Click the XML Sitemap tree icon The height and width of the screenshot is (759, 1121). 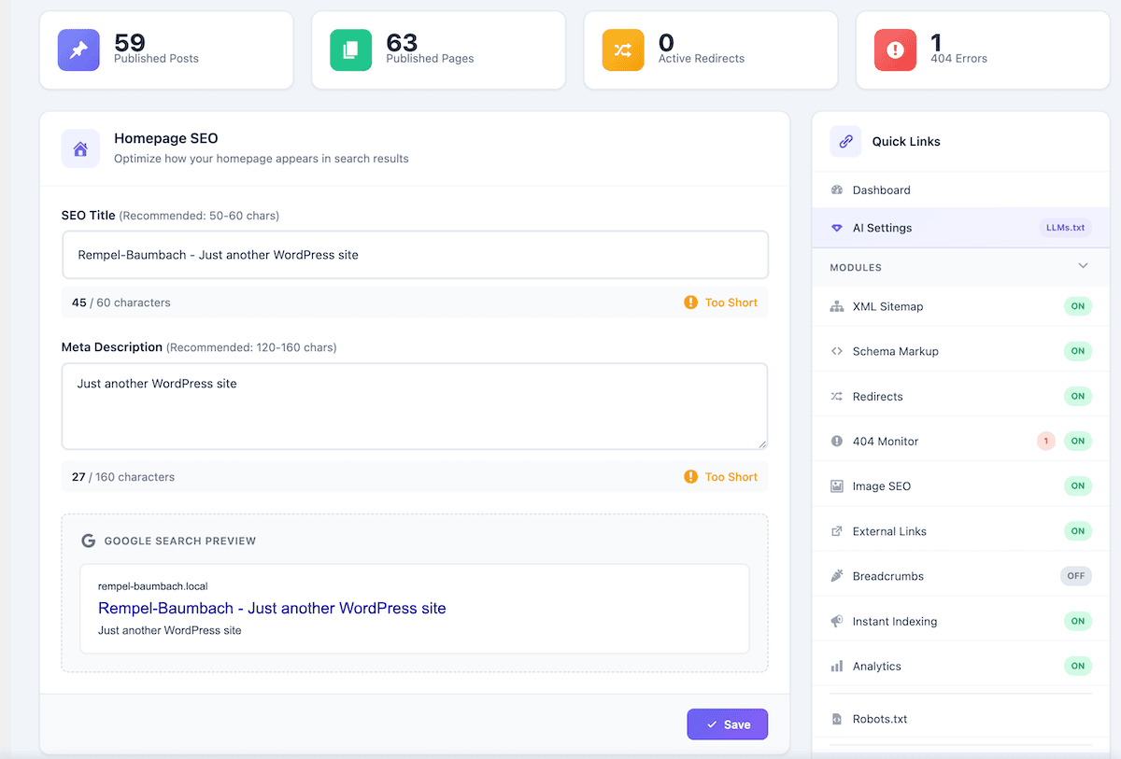[x=836, y=306]
